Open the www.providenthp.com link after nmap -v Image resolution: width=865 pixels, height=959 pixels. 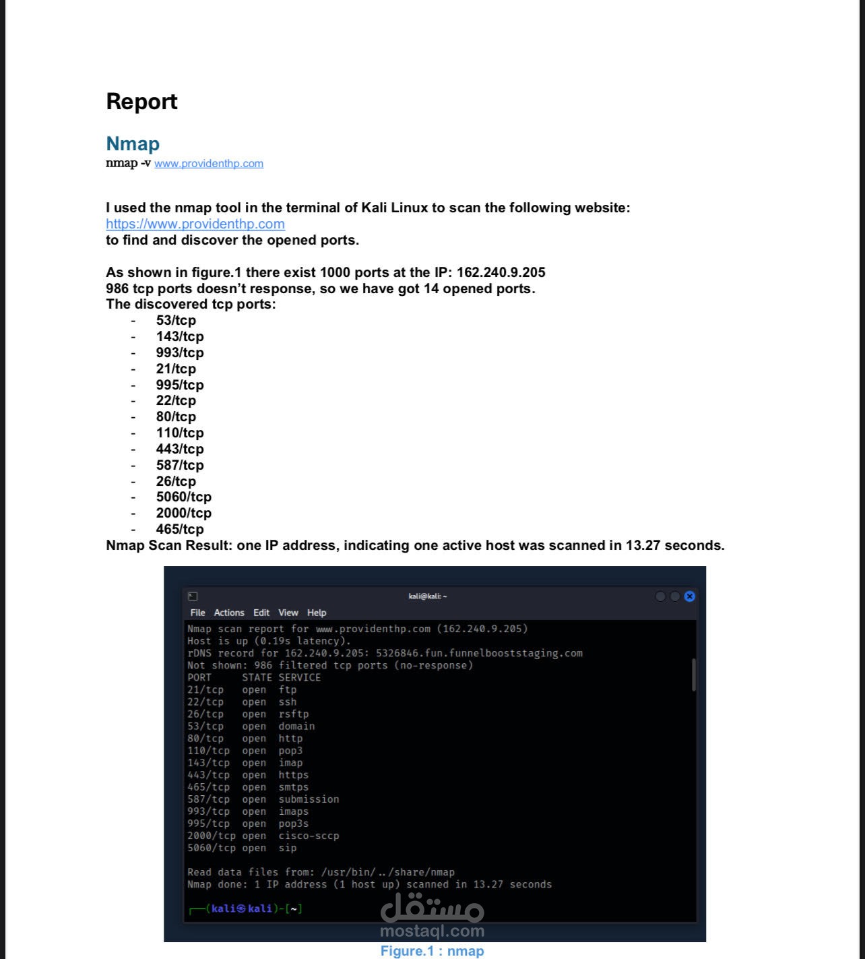(209, 163)
